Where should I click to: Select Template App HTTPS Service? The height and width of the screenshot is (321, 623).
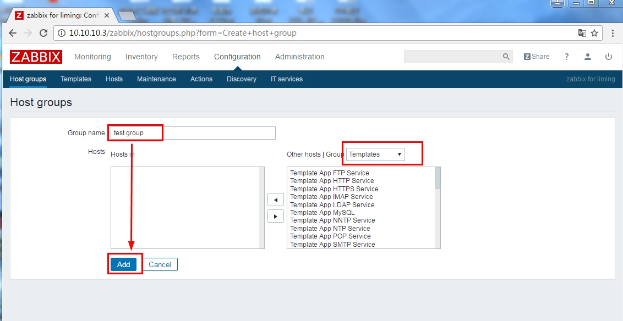pyautogui.click(x=334, y=189)
